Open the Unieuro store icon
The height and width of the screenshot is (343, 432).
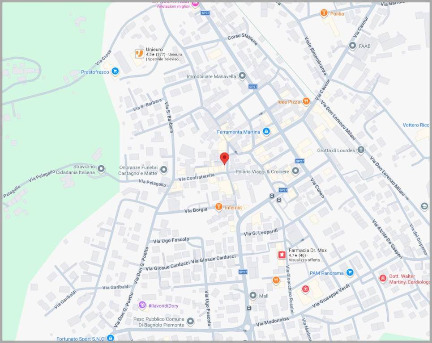pos(139,53)
